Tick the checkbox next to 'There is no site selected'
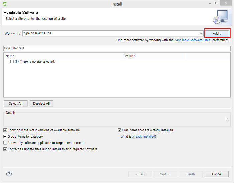This screenshot has height=183, width=234. [x=12, y=62]
